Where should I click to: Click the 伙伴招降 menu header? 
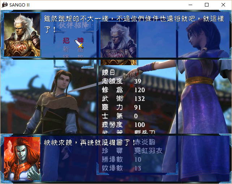pos(73,25)
